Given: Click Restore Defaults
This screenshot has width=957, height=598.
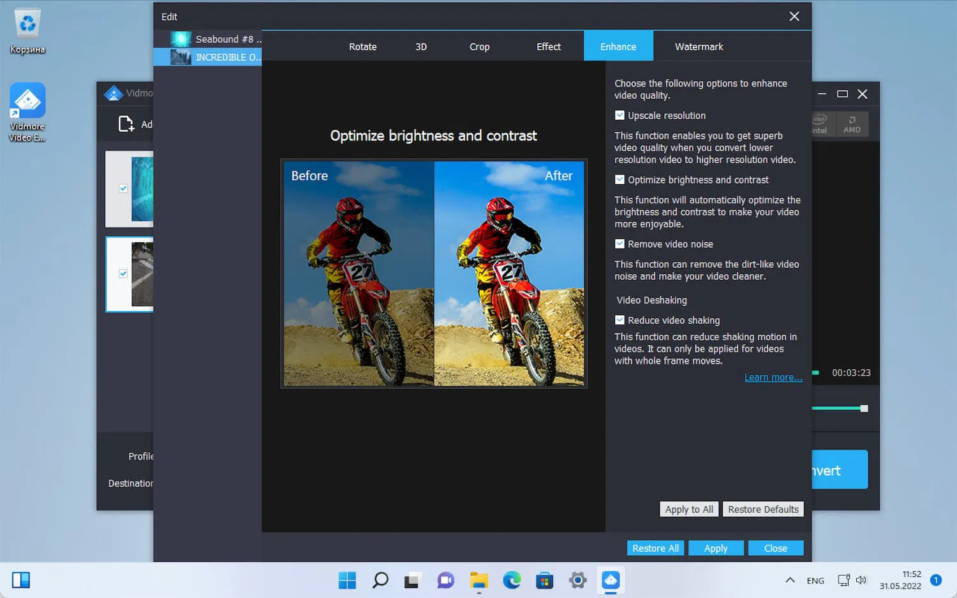Looking at the screenshot, I should pyautogui.click(x=763, y=509).
